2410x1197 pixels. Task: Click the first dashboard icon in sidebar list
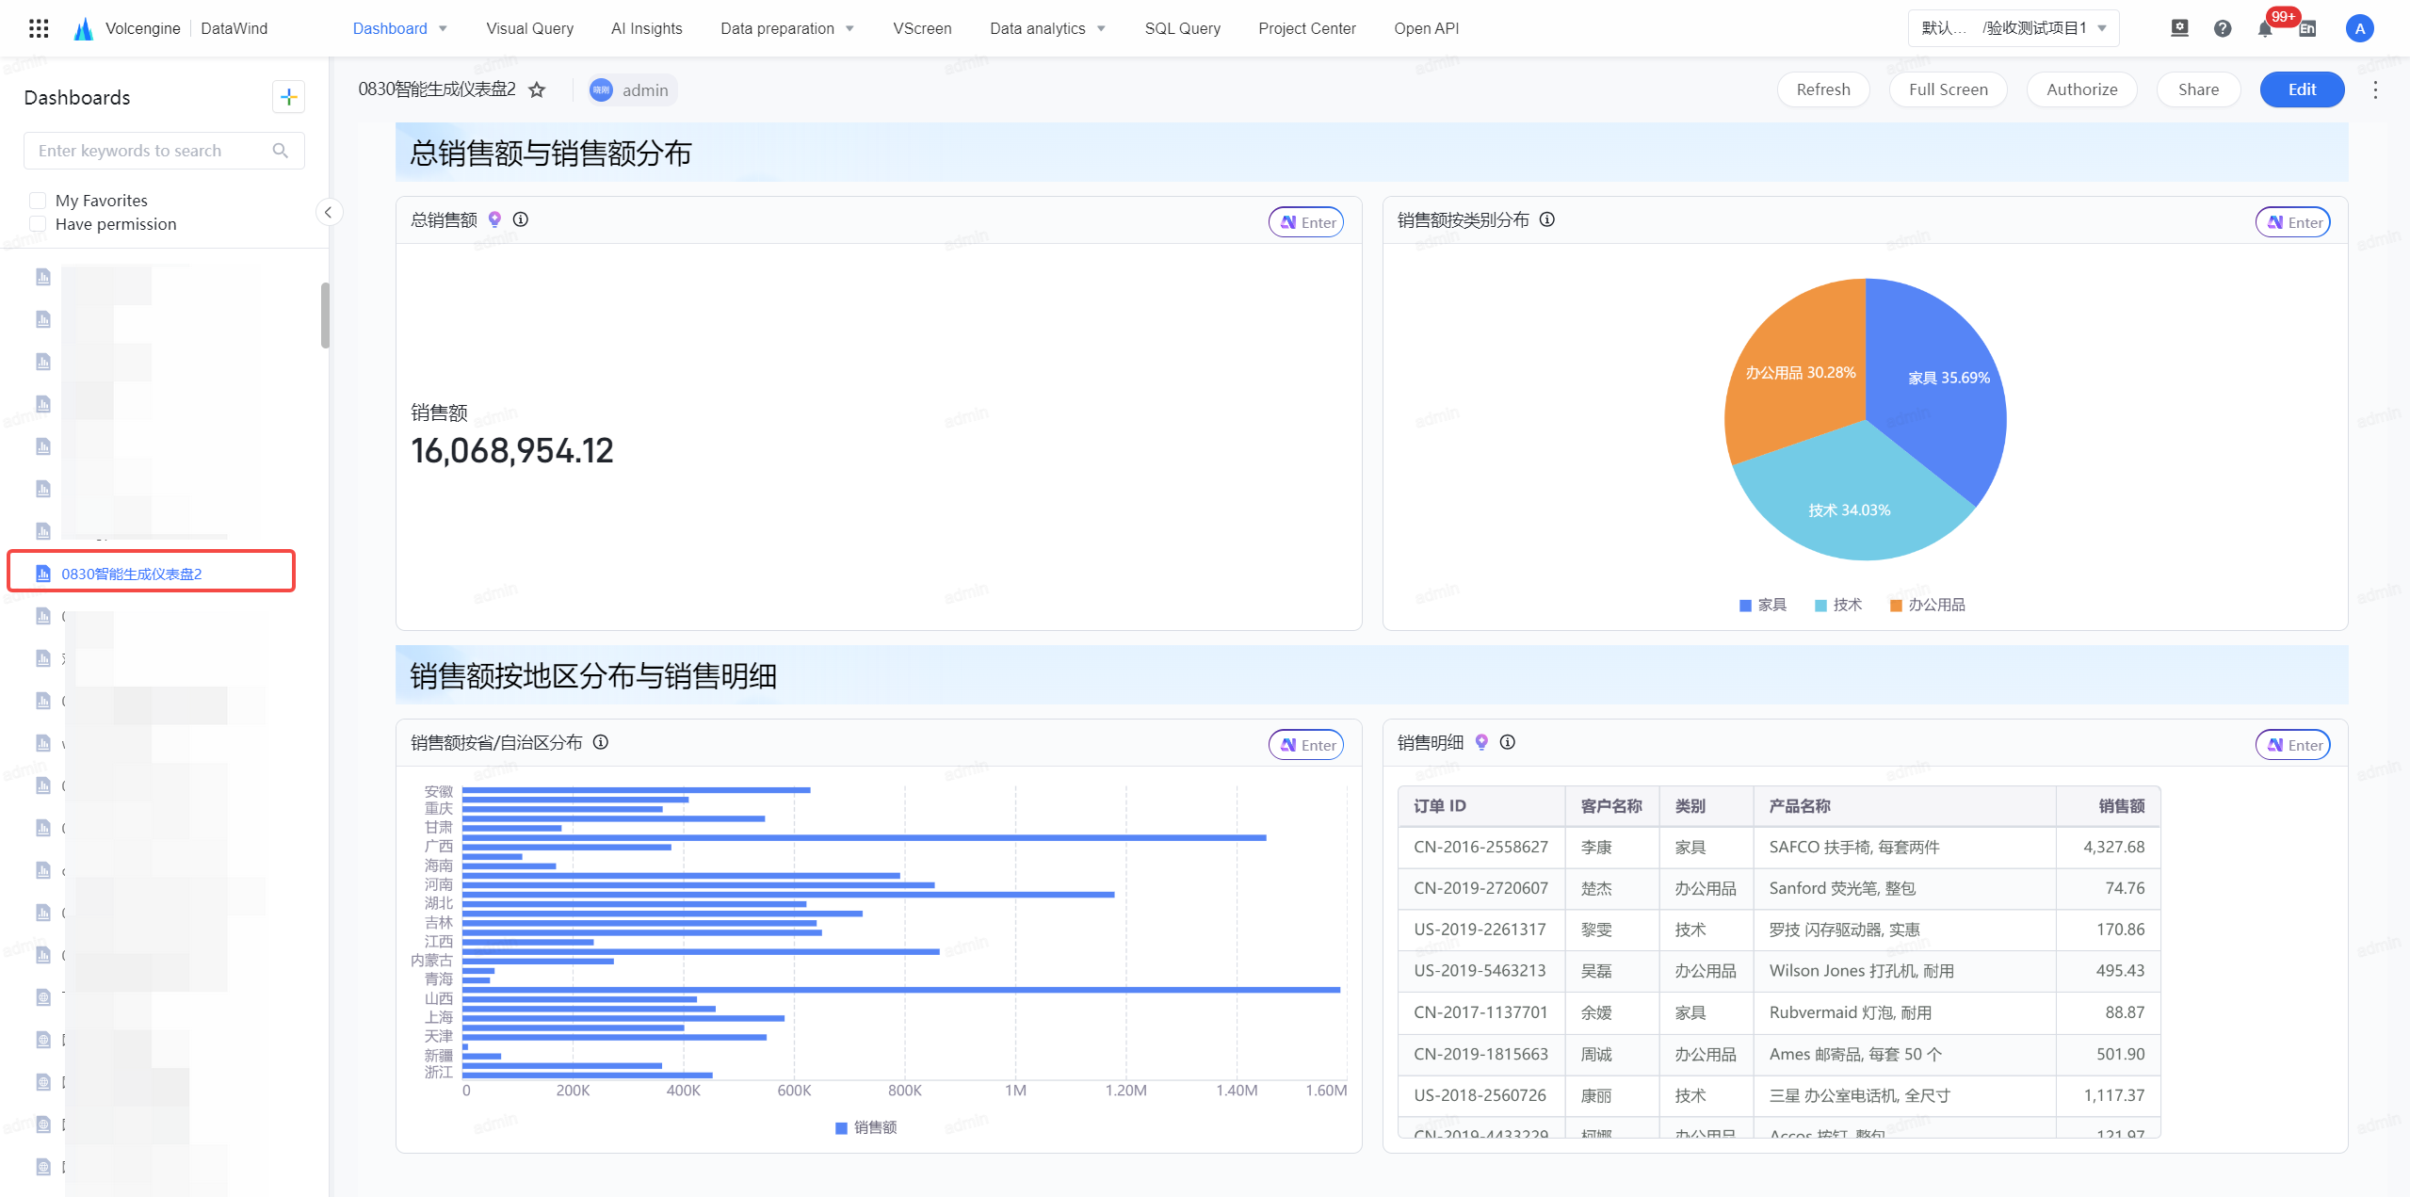pos(43,276)
